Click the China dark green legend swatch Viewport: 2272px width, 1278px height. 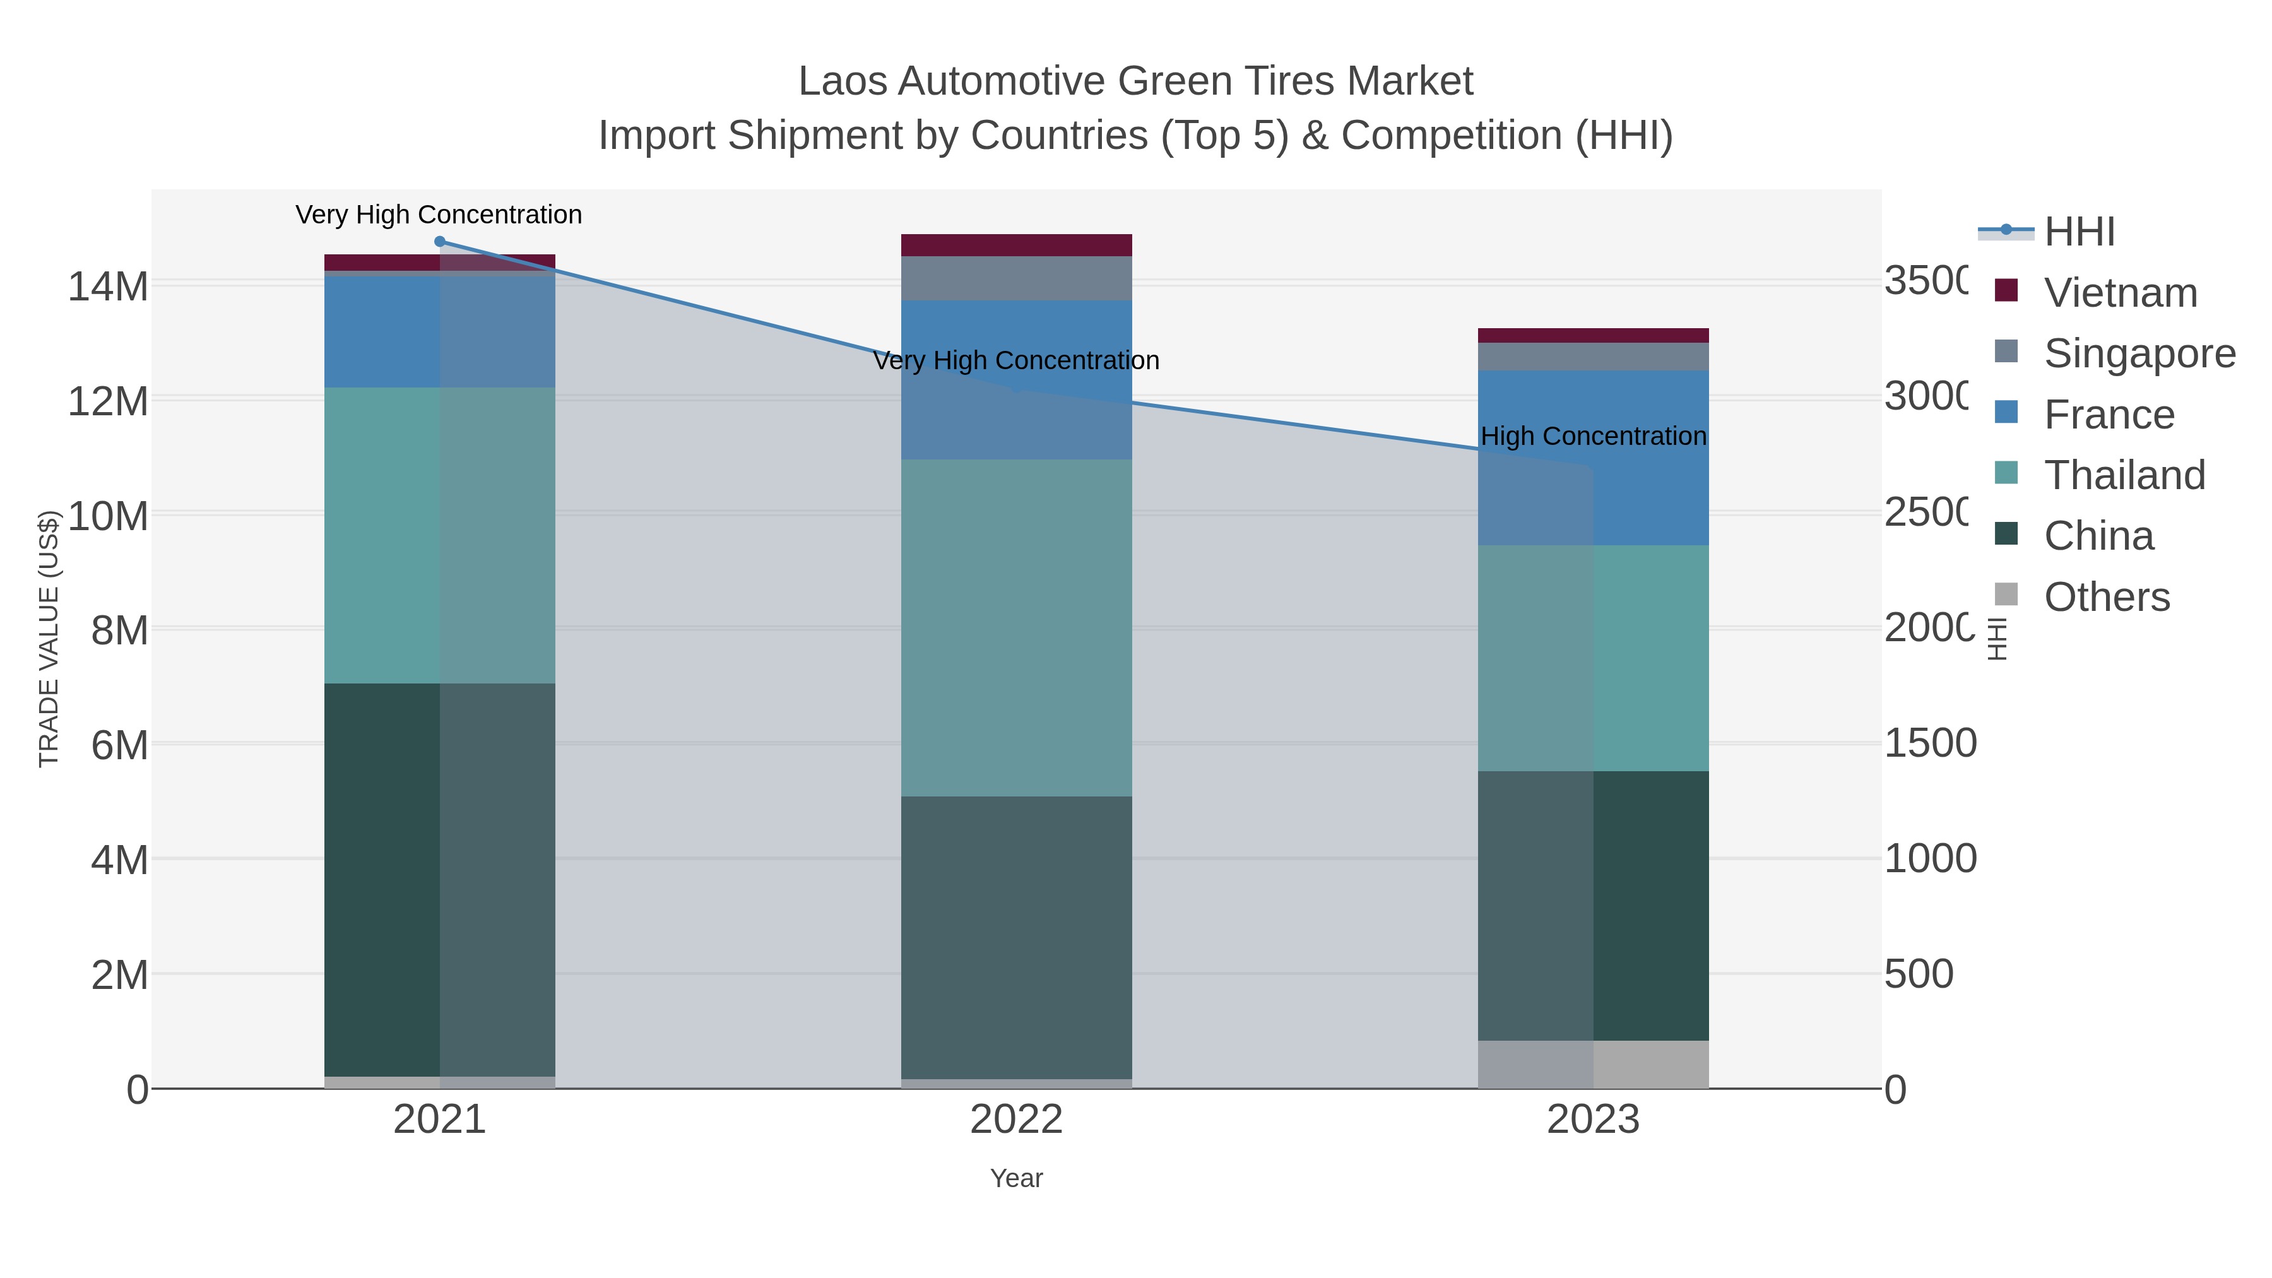coord(2006,535)
